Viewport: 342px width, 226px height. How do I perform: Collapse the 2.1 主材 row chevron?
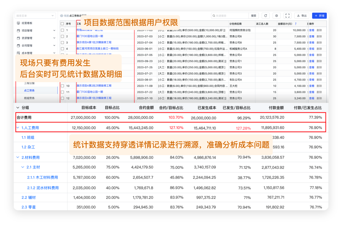click(23, 167)
